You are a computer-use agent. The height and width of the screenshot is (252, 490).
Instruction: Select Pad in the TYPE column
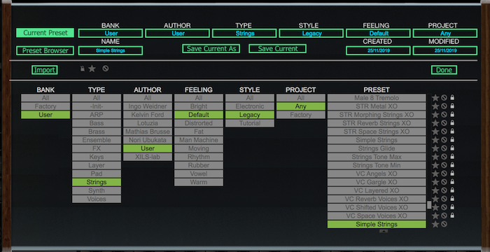[x=97, y=174]
